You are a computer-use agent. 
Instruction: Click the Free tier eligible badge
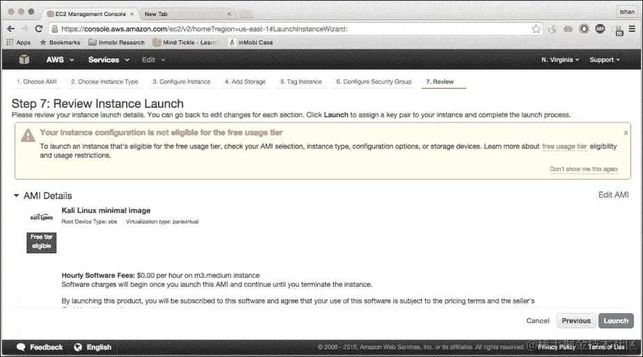(x=42, y=243)
